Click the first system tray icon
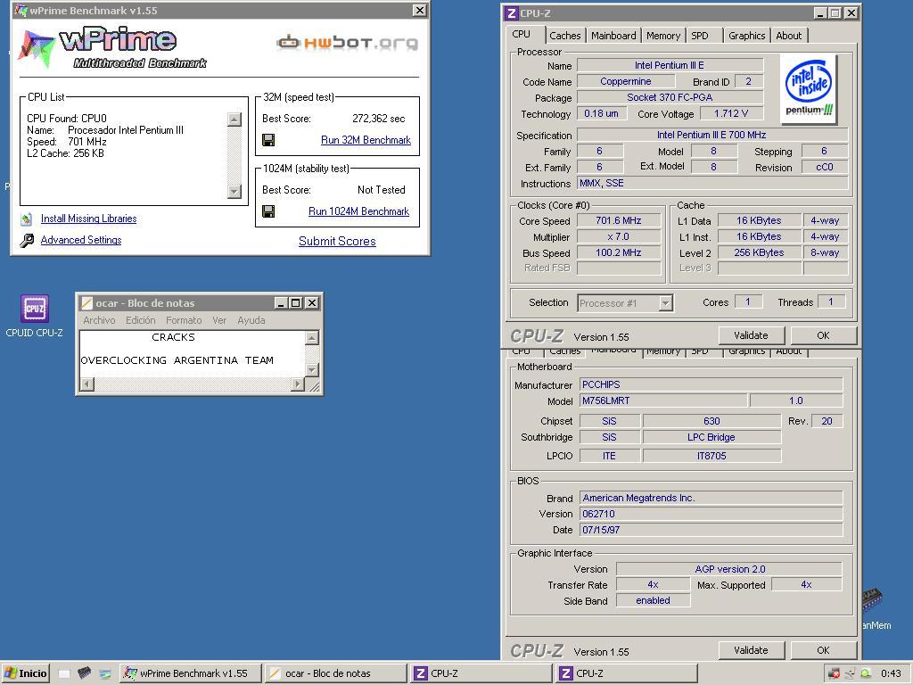This screenshot has height=685, width=913. [834, 674]
